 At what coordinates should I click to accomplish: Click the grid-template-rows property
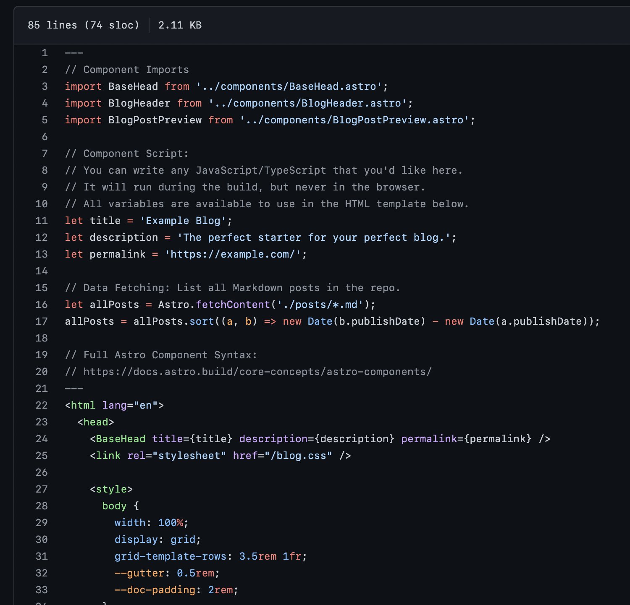pyautogui.click(x=172, y=556)
